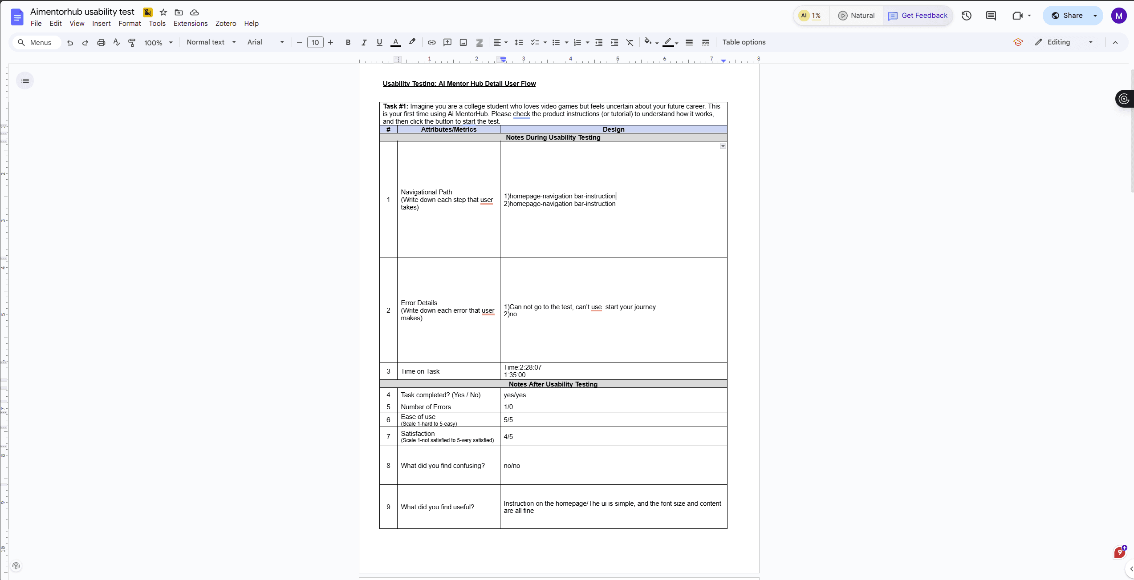Open version history clock icon

point(966,16)
